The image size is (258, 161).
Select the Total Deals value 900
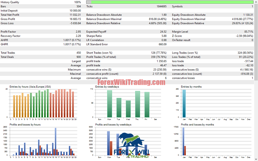pyautogui.click(x=79, y=57)
